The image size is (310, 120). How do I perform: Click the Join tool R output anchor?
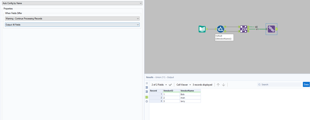[248, 31]
